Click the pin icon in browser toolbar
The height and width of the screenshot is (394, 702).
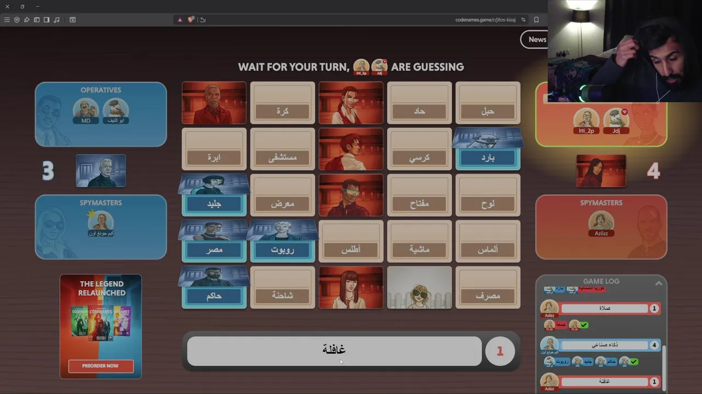(x=27, y=20)
